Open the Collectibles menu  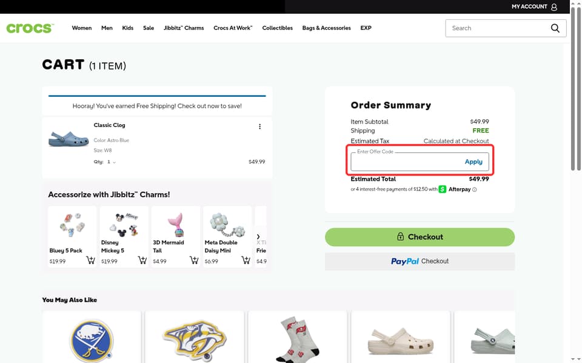277,28
